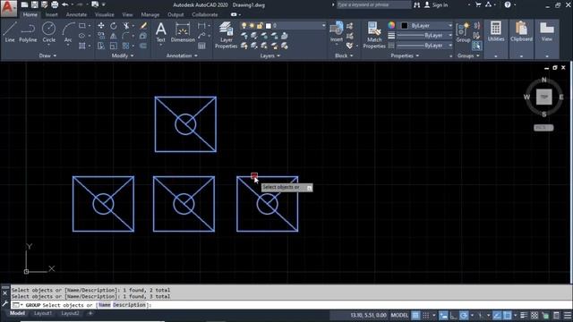The image size is (573, 322).
Task: Click the Plot printer icon
Action: click(55, 4)
